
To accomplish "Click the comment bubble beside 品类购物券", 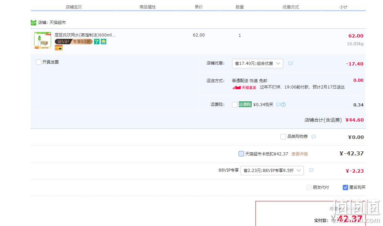I will pyautogui.click(x=314, y=136).
